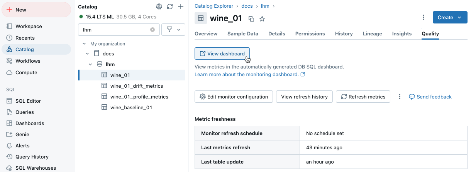The height and width of the screenshot is (172, 471).
Task: Open the Sample Data tab
Action: pos(242,34)
